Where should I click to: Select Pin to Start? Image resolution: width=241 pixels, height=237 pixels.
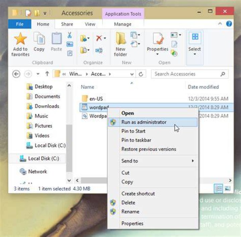(x=153, y=131)
